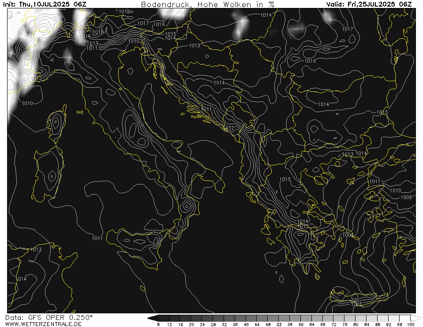Screen dimensions: 423x327
Task: Click the '40' label on the cloud scale
Action: [246, 324]
